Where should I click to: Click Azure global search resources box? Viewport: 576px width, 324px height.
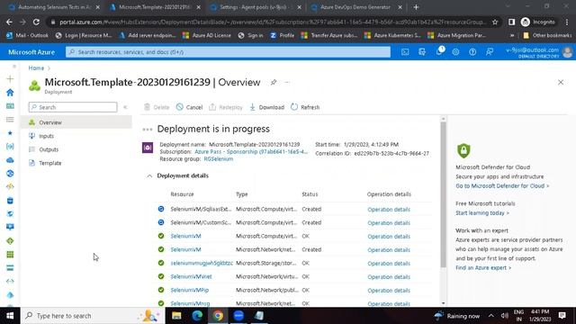pos(228,52)
